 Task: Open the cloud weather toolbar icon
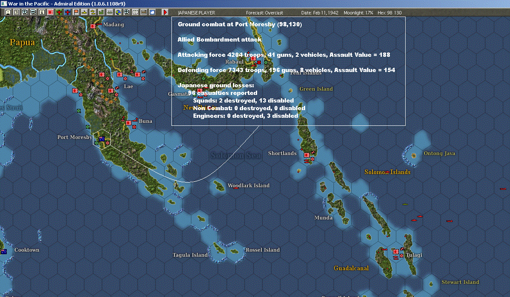coord(152,12)
